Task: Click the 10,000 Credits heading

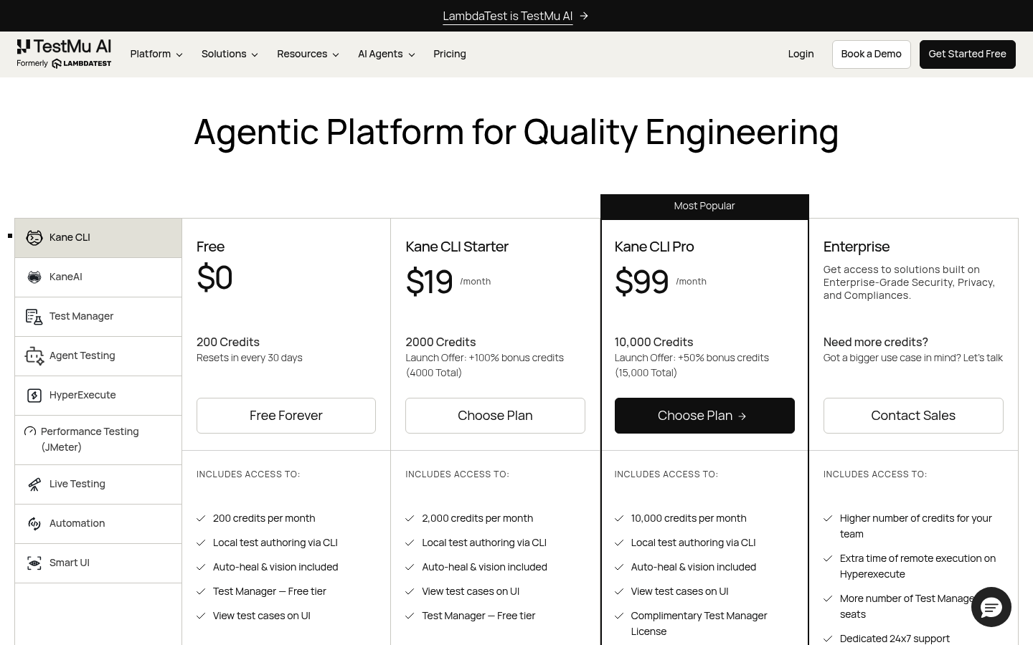Action: coord(654,343)
